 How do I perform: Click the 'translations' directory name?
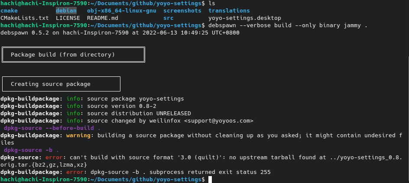(x=229, y=11)
